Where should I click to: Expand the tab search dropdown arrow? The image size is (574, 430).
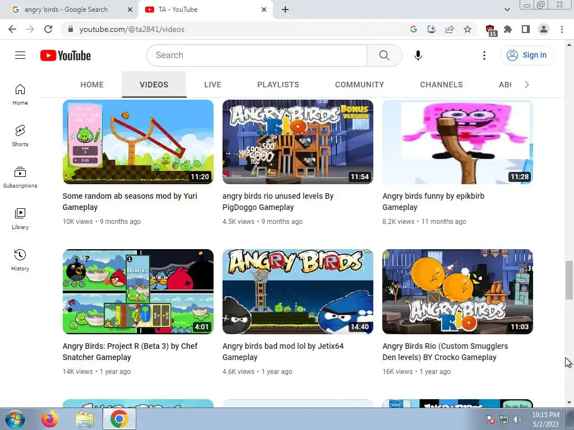(x=507, y=10)
